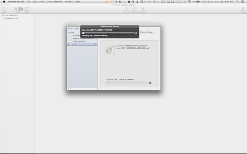Select VMware-vCenter-Server item in list
This screenshot has width=247, height=154.
click(x=83, y=38)
